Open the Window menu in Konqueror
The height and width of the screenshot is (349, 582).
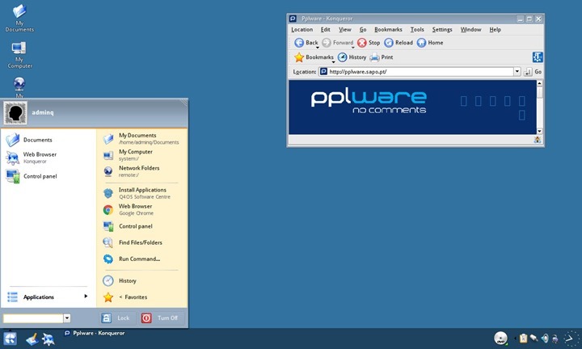[x=471, y=30]
